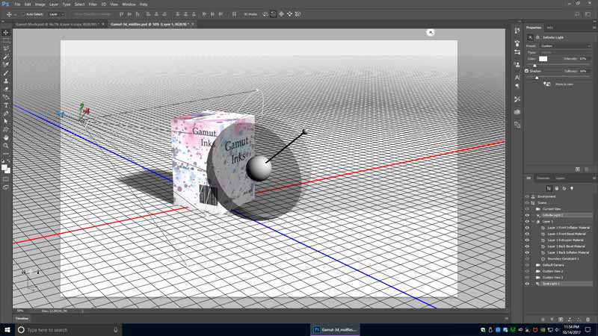Click the Slide 3D camera mode icon
The height and width of the screenshot is (336, 598).
pyautogui.click(x=289, y=14)
